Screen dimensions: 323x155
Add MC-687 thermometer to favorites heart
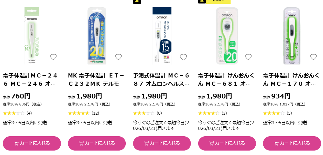click(x=183, y=57)
